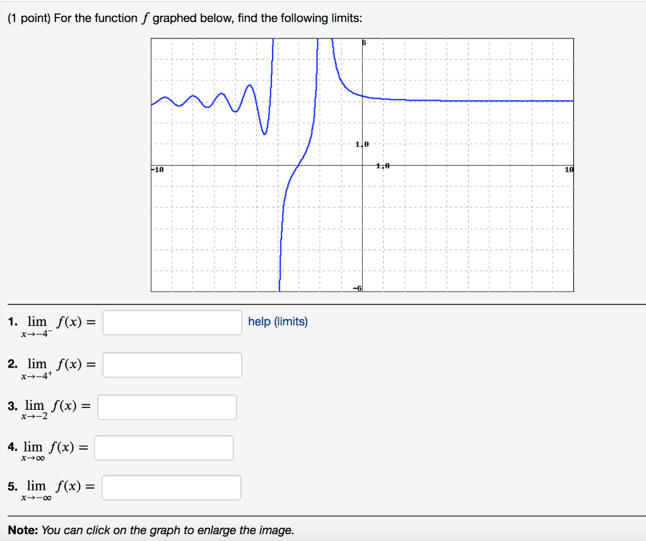Open the help (limits) link
Screen dimensions: 646x541
pyautogui.click(x=278, y=321)
